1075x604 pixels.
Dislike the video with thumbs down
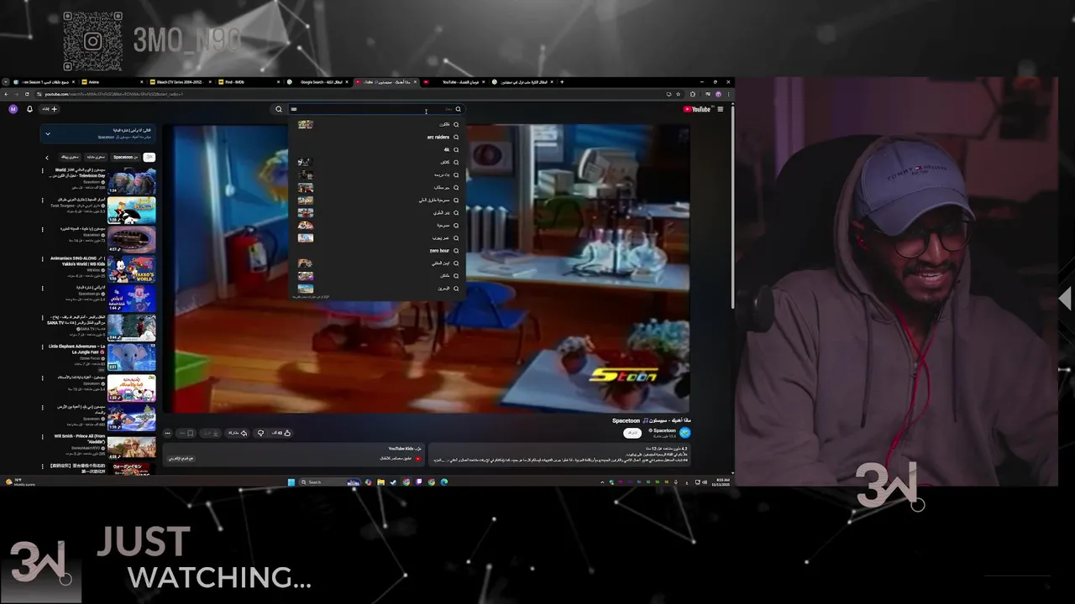[260, 433]
